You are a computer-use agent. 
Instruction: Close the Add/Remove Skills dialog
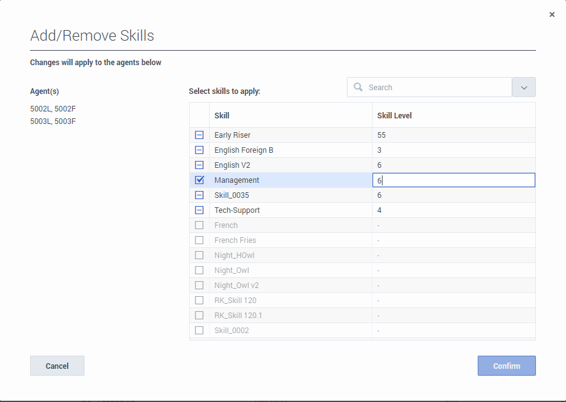tap(552, 14)
